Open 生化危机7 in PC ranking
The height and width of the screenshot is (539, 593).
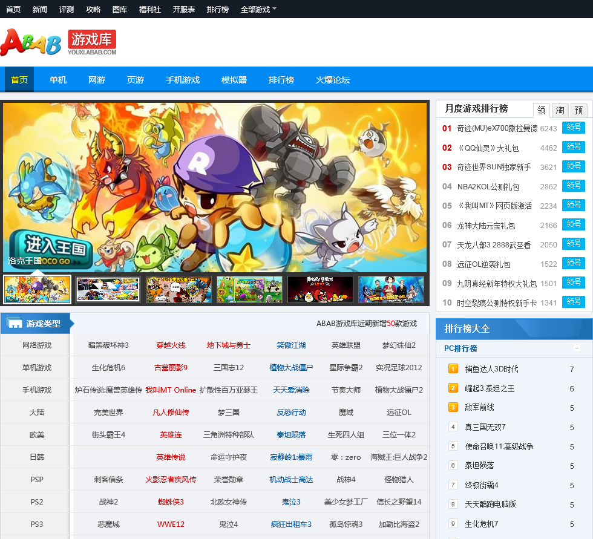482,524
